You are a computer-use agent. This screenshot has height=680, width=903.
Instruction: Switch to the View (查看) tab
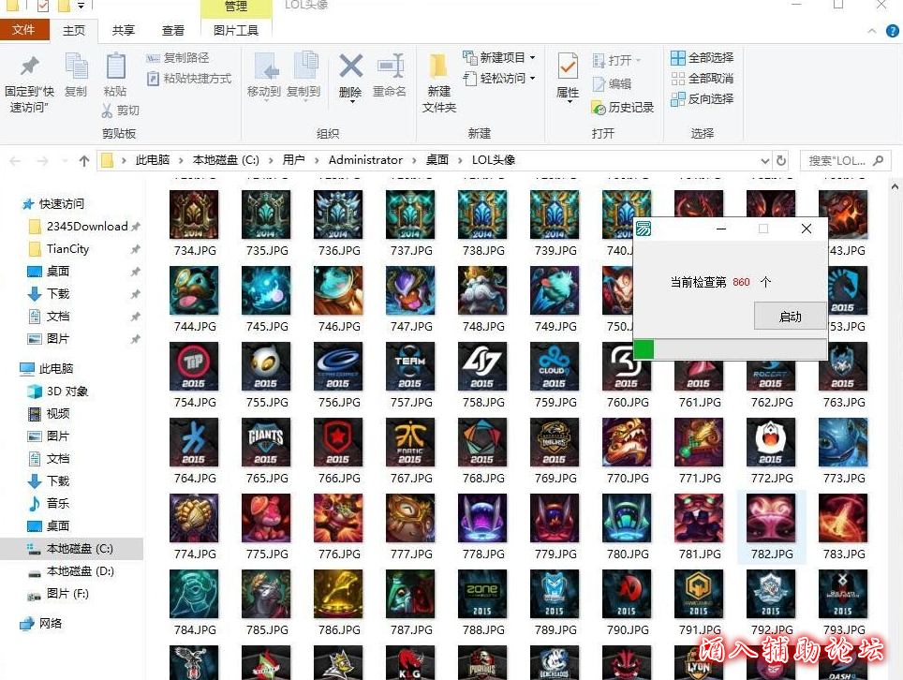pos(172,31)
